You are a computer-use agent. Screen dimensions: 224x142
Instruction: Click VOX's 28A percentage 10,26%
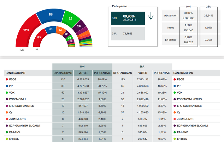162,93
